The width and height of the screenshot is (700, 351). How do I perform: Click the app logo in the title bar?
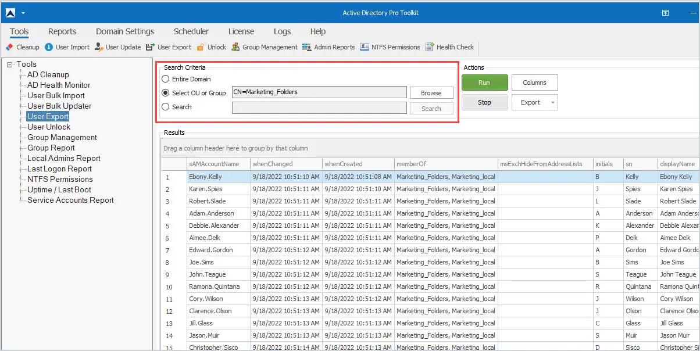[9, 13]
